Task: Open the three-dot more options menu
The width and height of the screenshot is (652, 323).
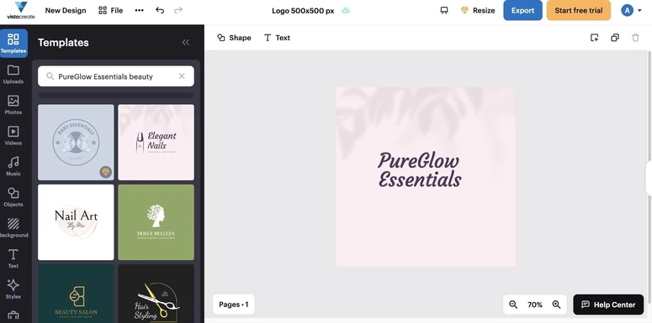Action: (140, 10)
